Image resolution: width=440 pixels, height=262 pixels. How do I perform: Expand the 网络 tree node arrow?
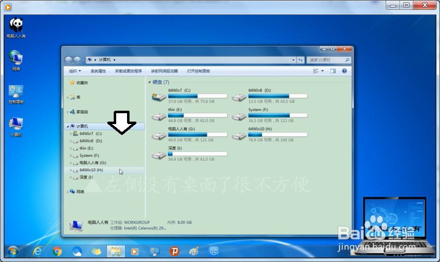click(68, 192)
